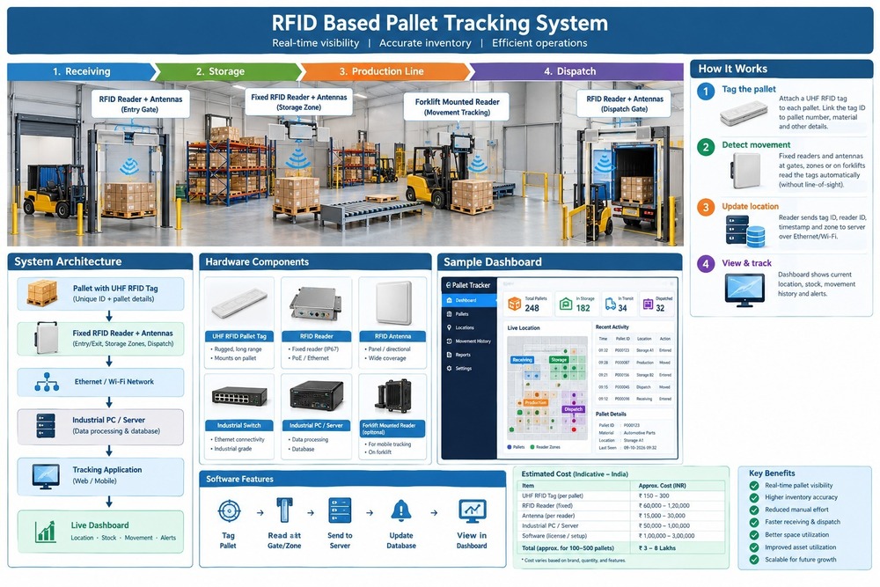The height and width of the screenshot is (587, 880).
Task: Click the In Transit truck icon
Action: click(610, 305)
